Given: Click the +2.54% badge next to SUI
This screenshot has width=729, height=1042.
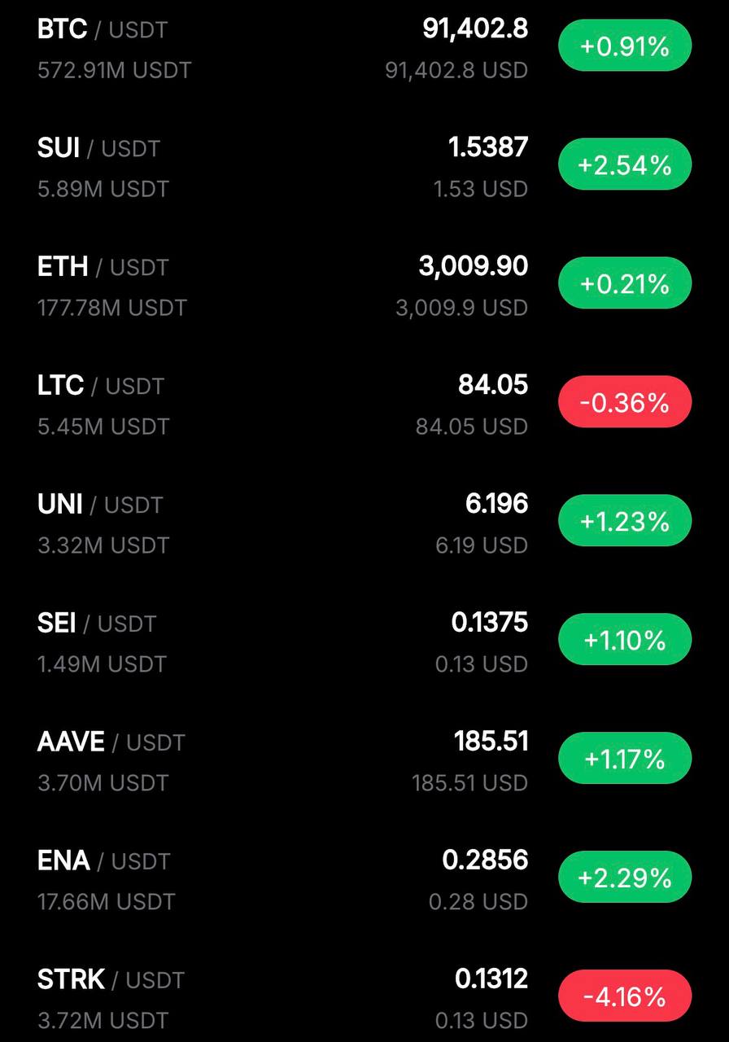Looking at the screenshot, I should pyautogui.click(x=624, y=165).
